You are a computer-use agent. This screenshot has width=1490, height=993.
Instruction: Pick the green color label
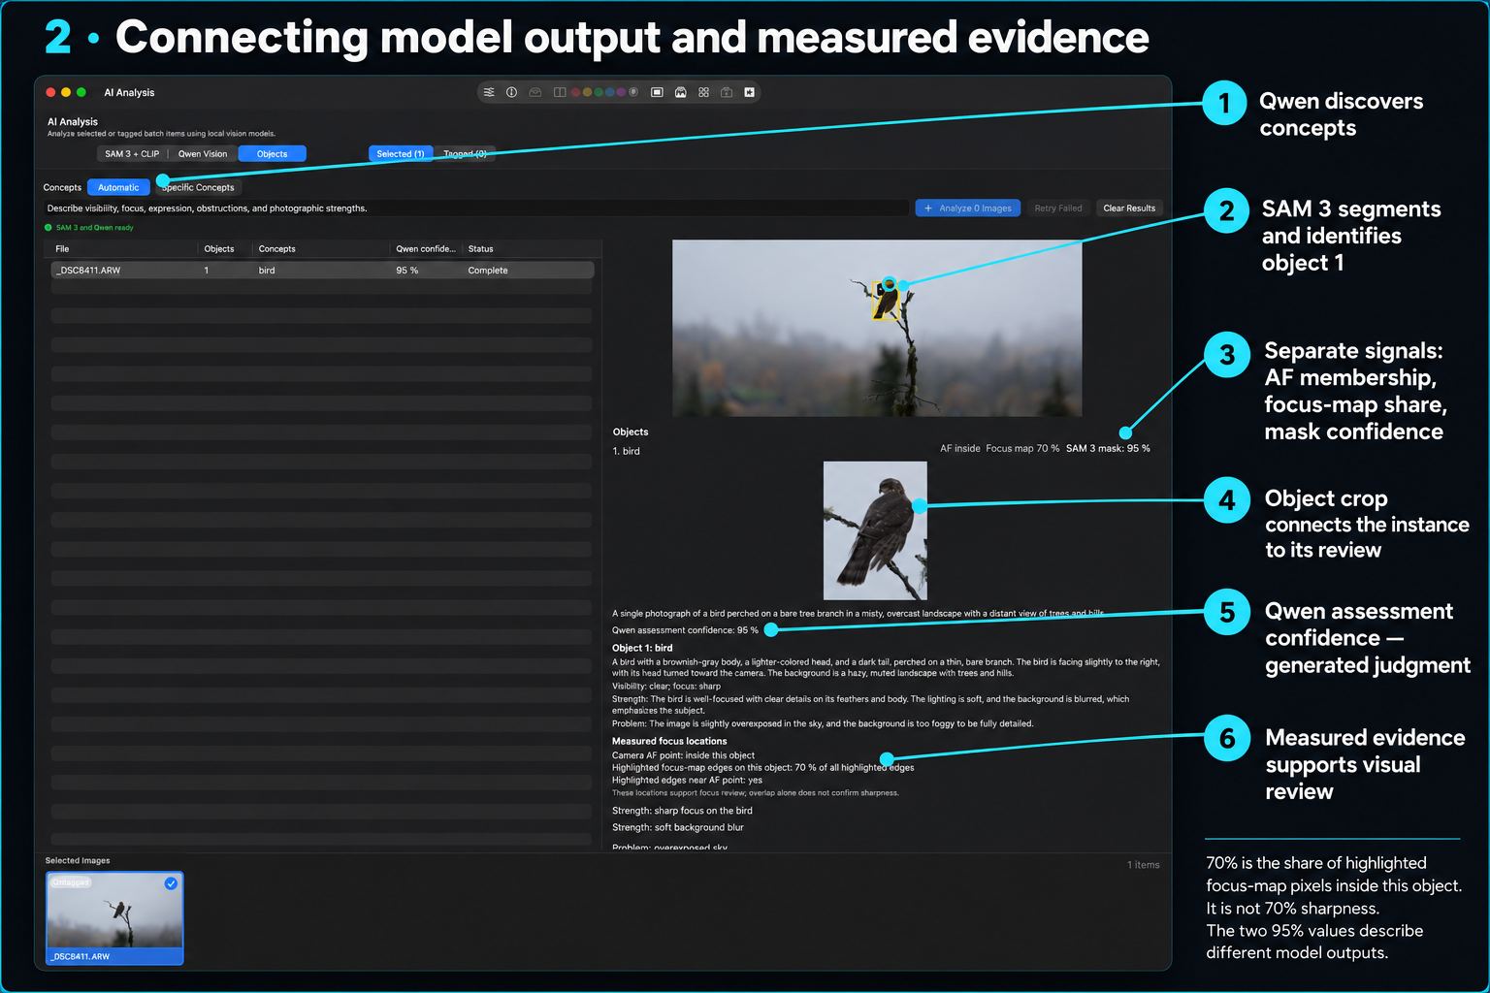(x=599, y=92)
